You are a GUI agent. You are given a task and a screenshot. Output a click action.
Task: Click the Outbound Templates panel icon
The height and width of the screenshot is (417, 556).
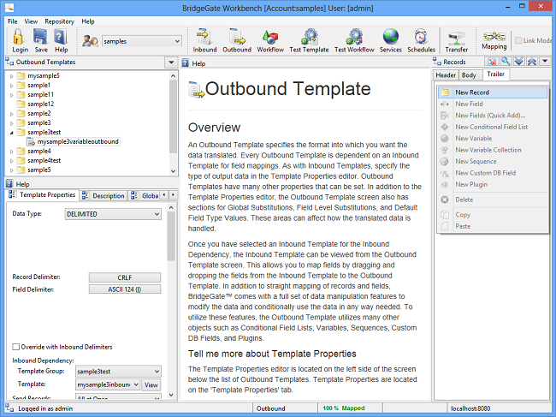tap(9, 62)
